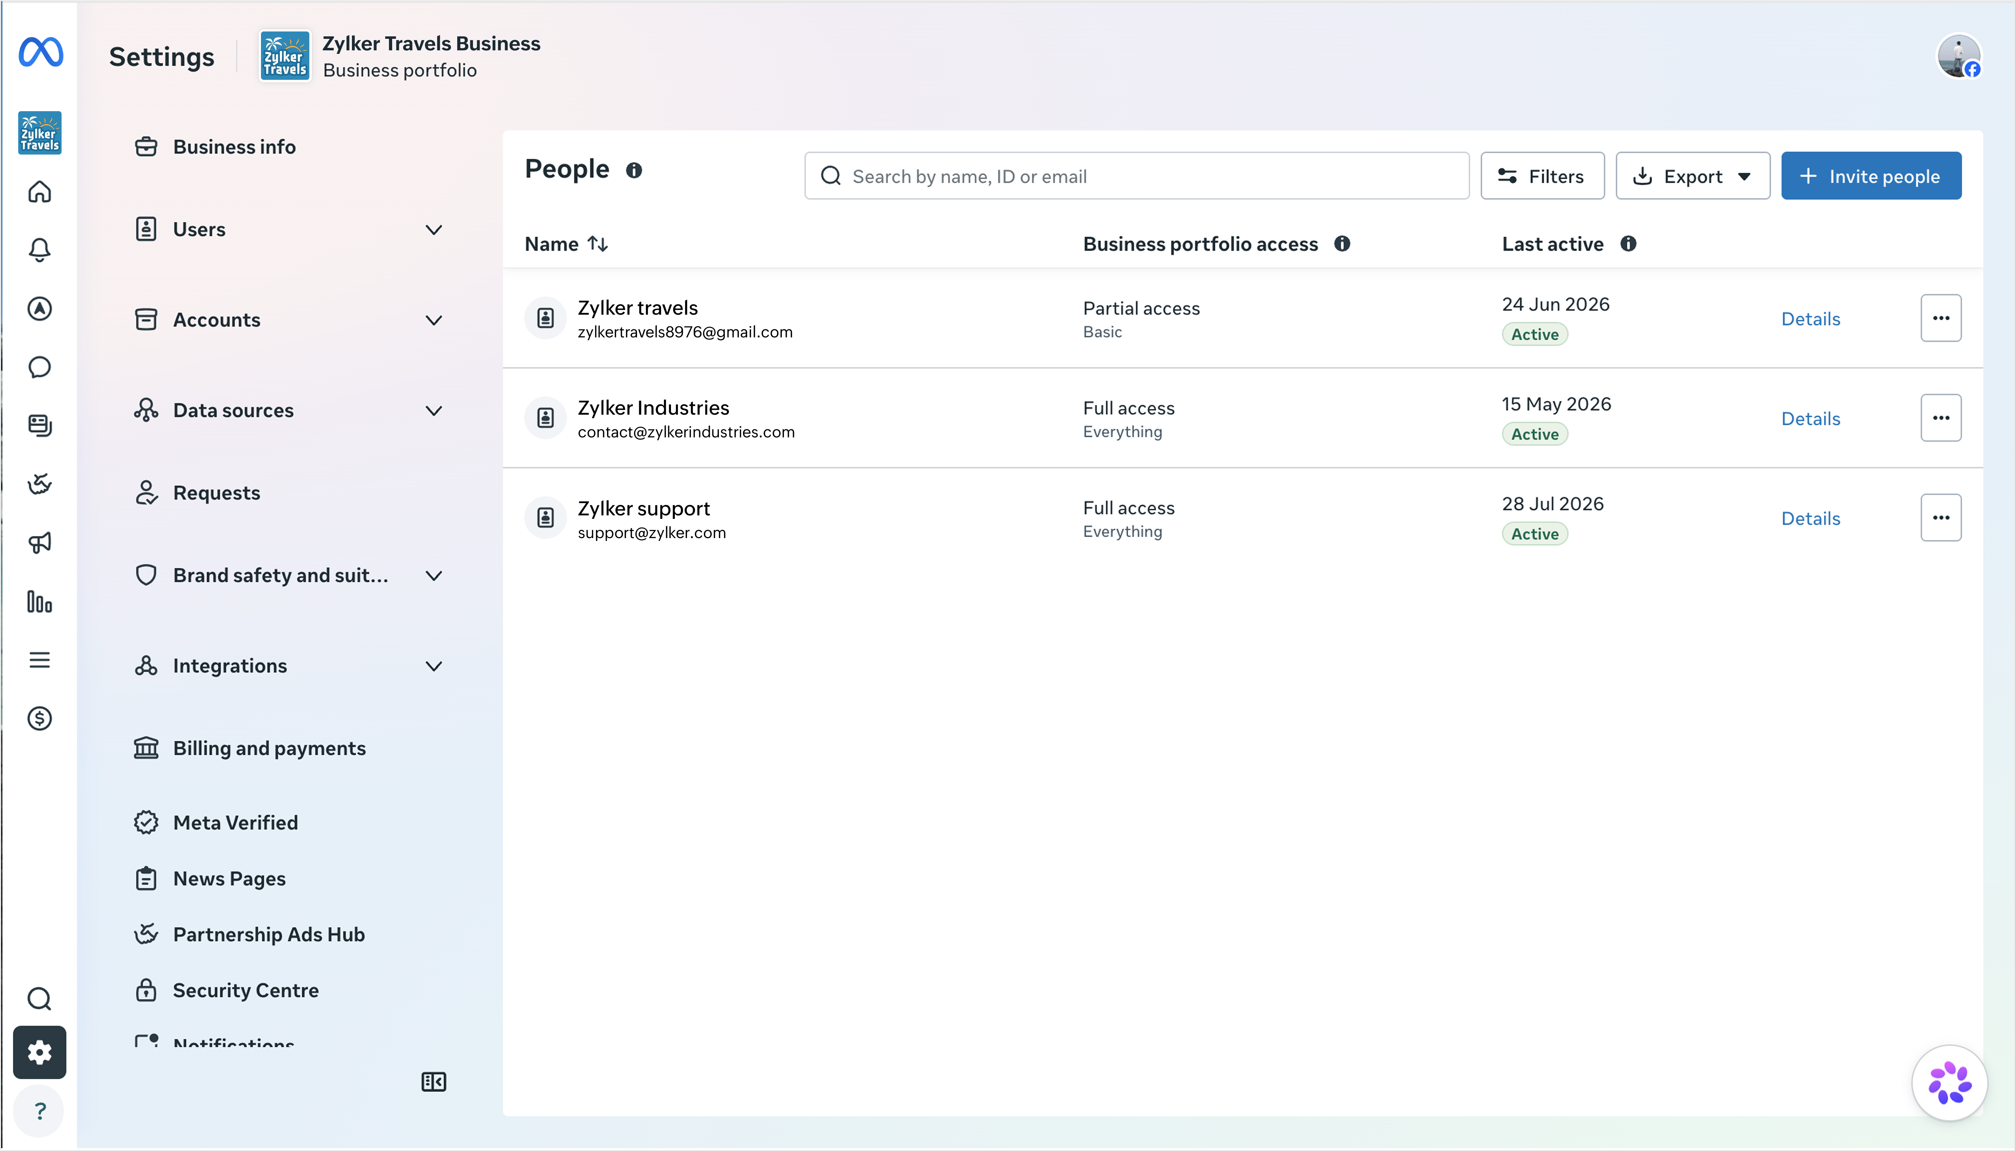
Task: Open more options for Zylker Industries
Action: [x=1941, y=417]
